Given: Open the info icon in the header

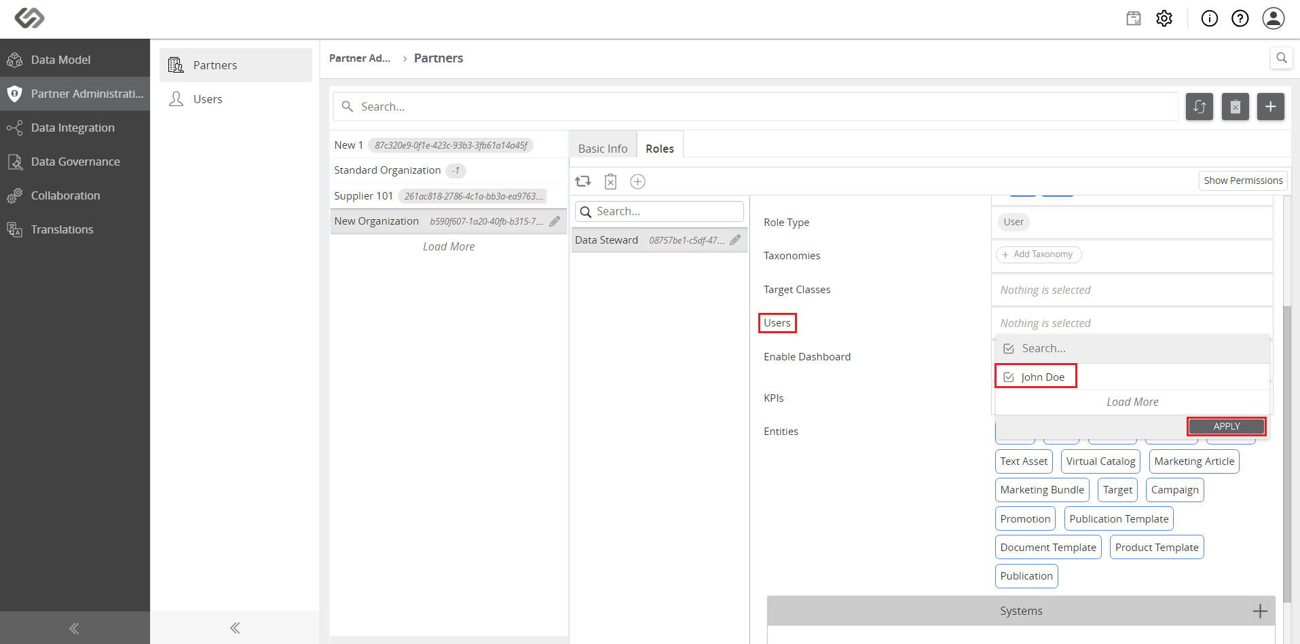Looking at the screenshot, I should (x=1210, y=18).
